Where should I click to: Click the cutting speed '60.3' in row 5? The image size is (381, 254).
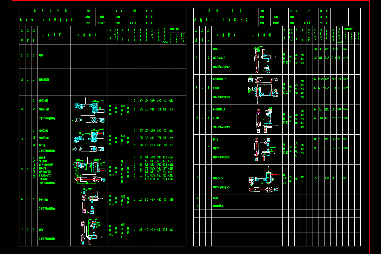pos(165,164)
